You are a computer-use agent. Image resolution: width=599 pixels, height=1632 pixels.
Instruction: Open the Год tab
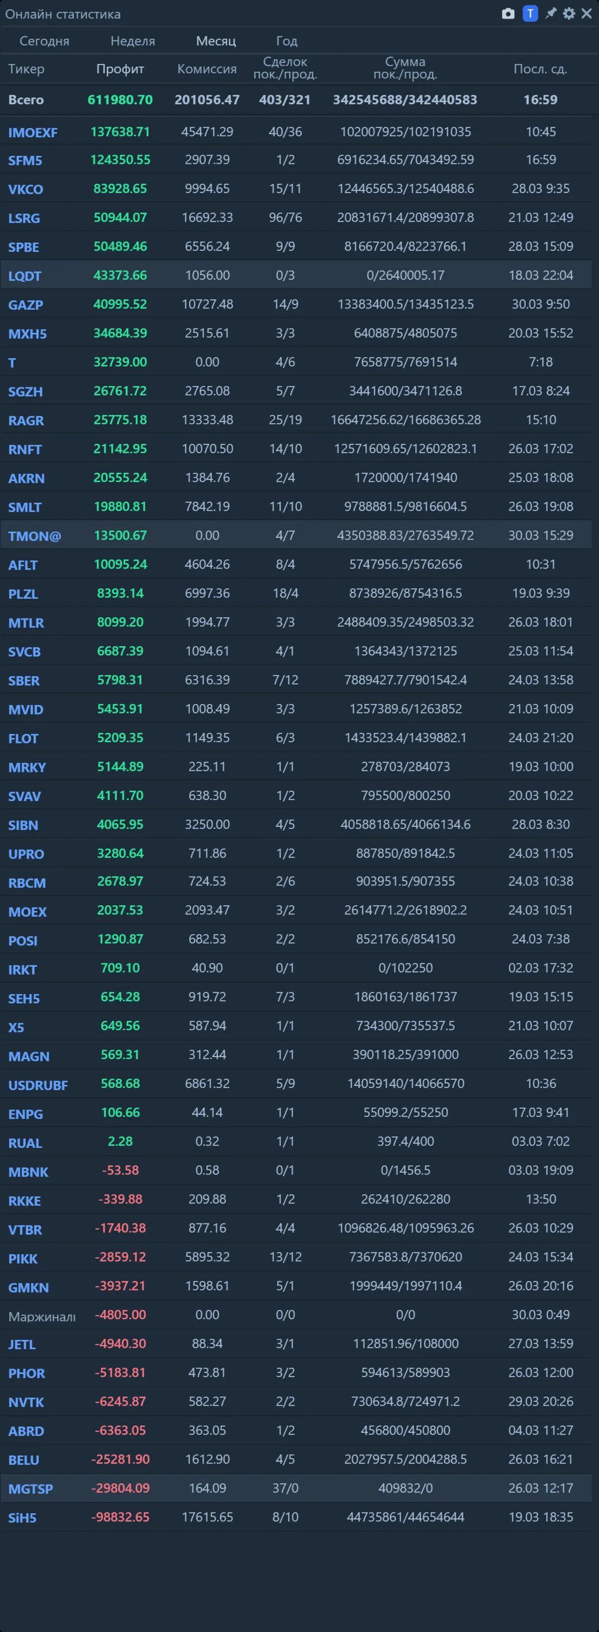coord(287,41)
